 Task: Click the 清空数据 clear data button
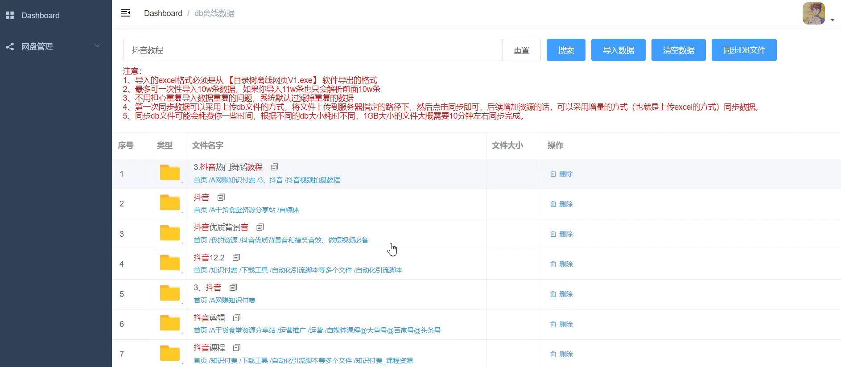pos(679,50)
